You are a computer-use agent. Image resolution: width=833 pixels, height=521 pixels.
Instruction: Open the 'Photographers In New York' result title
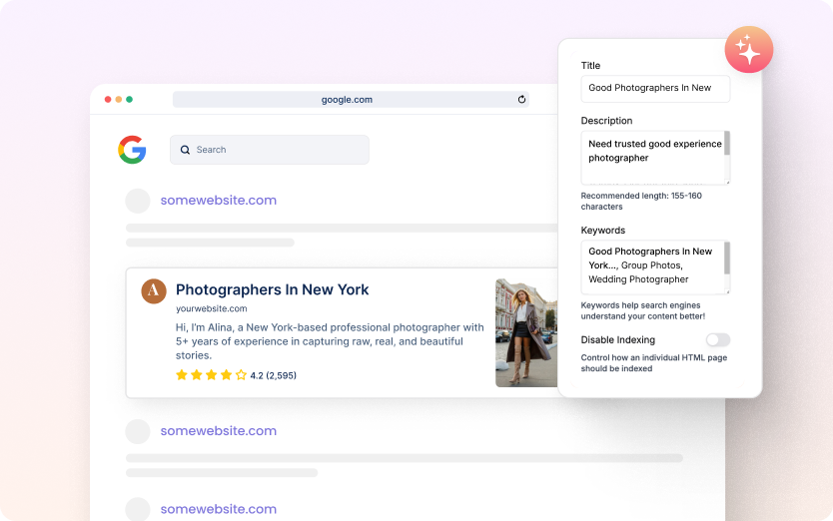click(x=272, y=289)
